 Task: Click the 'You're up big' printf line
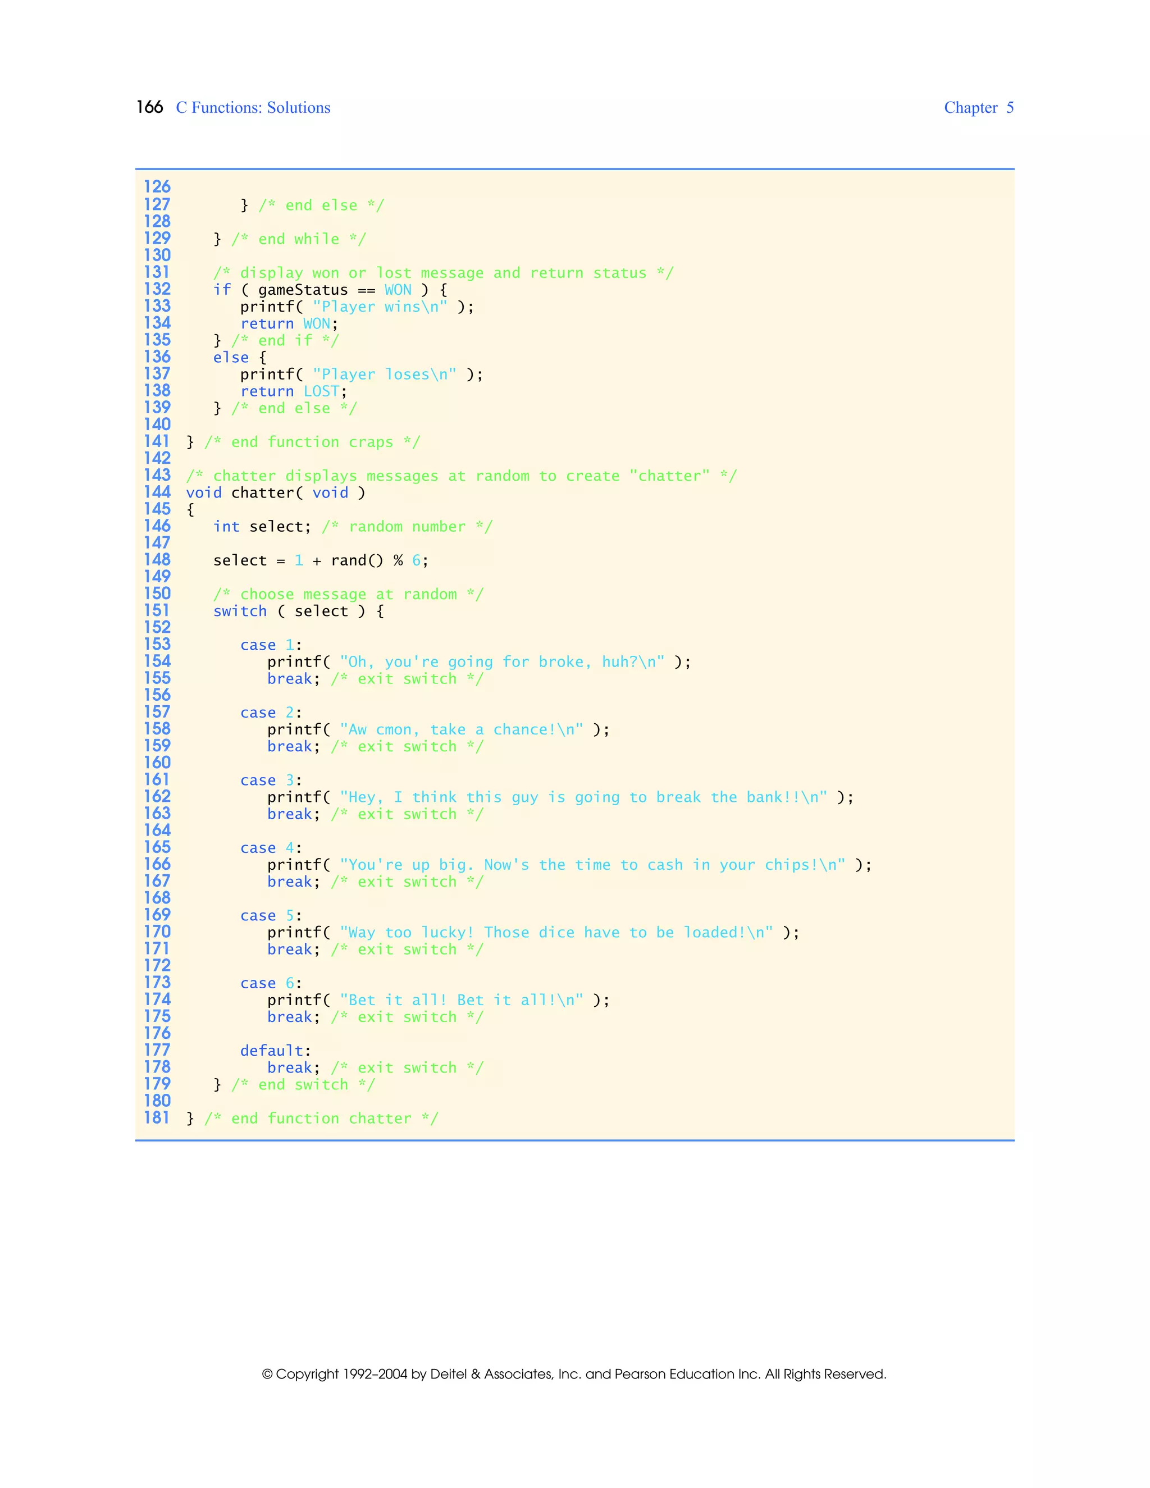coord(569,865)
